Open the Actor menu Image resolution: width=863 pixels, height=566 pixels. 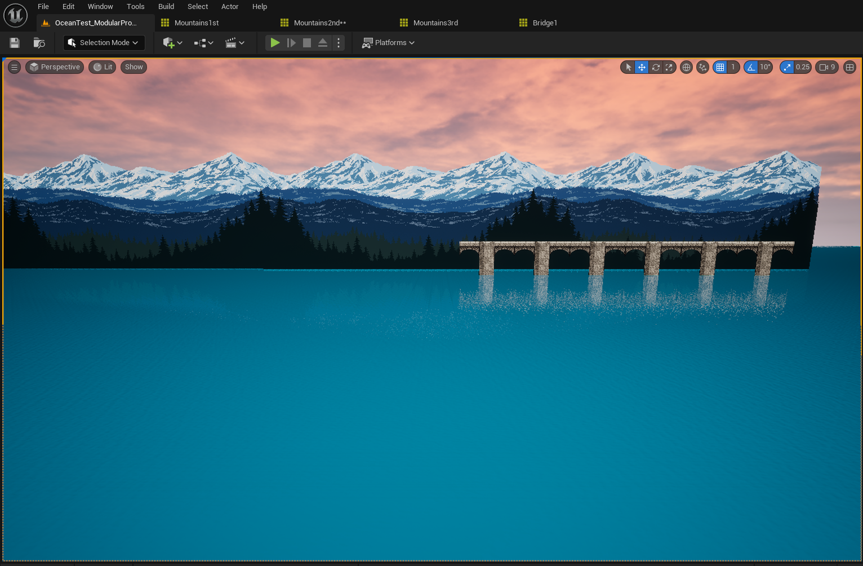tap(230, 7)
